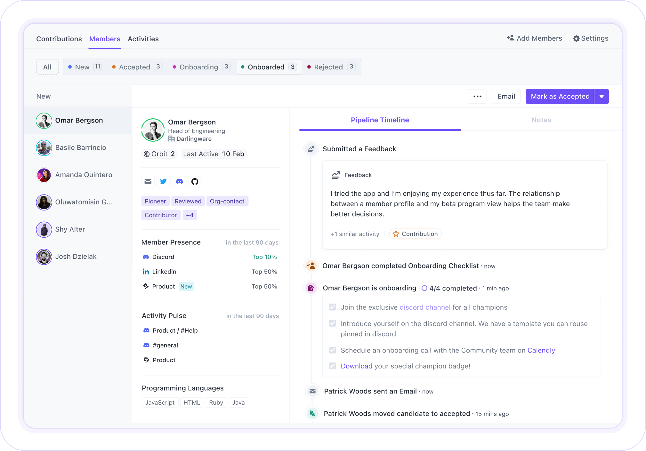Click the email contact icon
Screen dimensions: 646x451
(x=148, y=182)
